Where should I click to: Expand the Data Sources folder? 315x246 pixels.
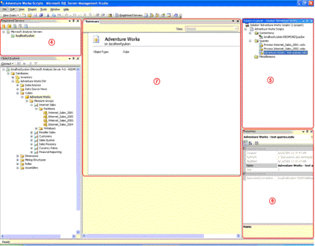coord(17,85)
